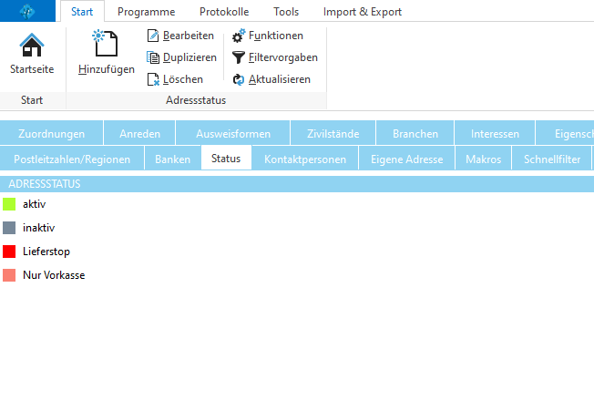Image resolution: width=594 pixels, height=411 pixels.
Task: Click the Startseite home icon
Action: click(32, 45)
